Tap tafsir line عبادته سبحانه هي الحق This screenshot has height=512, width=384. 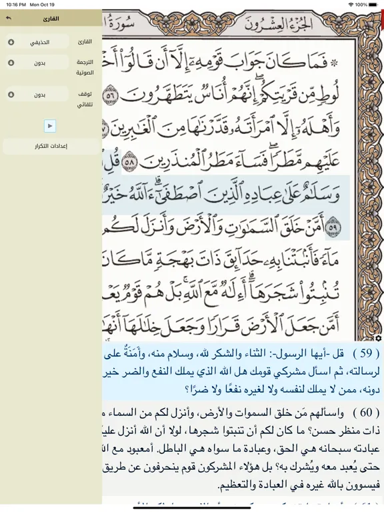coord(241,449)
